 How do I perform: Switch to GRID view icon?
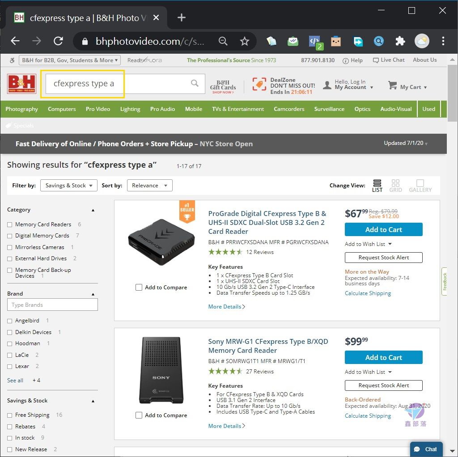pos(395,186)
